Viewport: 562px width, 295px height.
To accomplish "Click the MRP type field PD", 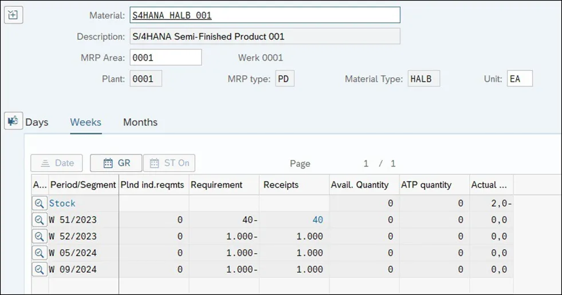I will [x=285, y=79].
